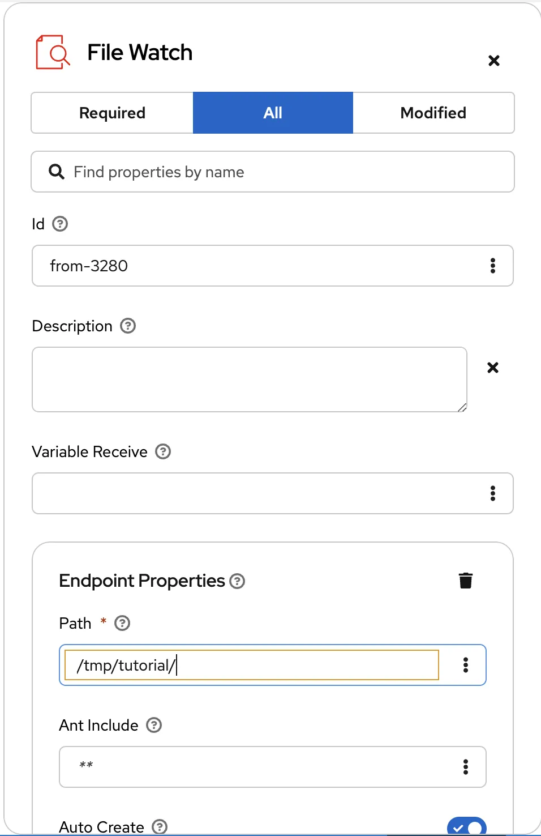The height and width of the screenshot is (836, 541).
Task: Open the help tooltip for Endpoint Properties
Action: [x=238, y=581]
